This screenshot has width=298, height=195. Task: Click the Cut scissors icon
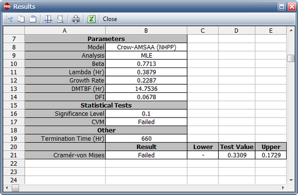(9, 19)
